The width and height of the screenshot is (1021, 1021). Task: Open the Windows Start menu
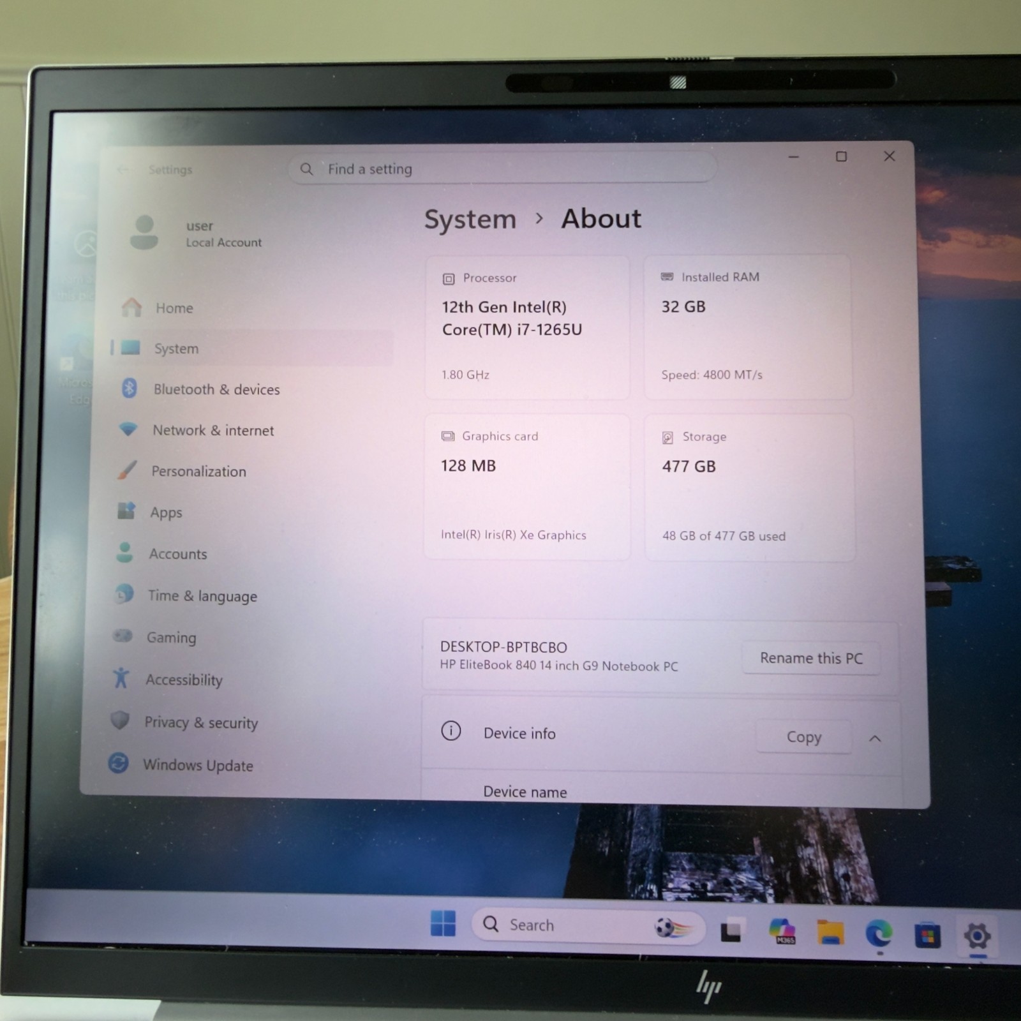tap(443, 923)
